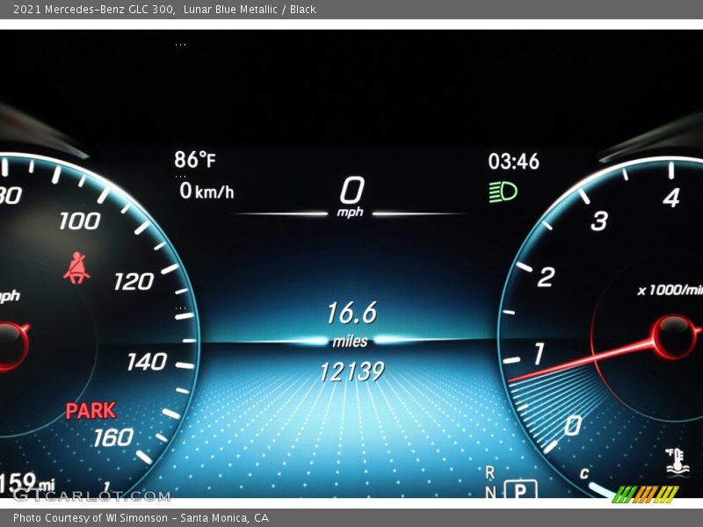Click the 0 km/h speed reading
This screenshot has height=527, width=703.
[207, 191]
